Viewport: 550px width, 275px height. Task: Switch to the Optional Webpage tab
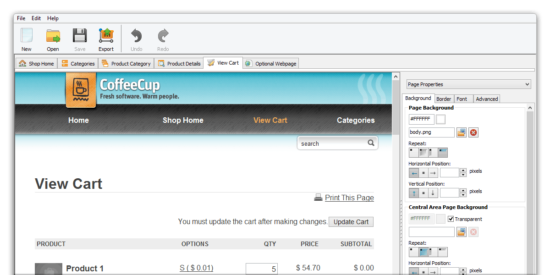(271, 64)
